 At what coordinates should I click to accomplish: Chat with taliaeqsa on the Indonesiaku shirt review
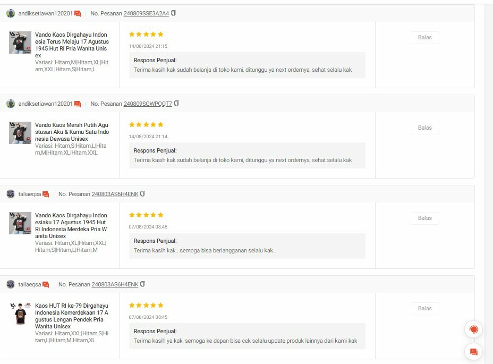(x=46, y=194)
